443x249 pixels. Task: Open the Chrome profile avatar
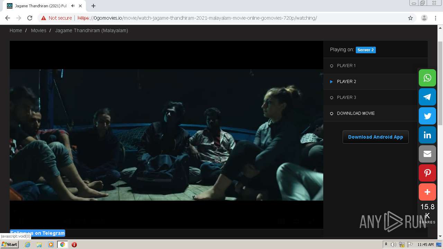pos(424,18)
